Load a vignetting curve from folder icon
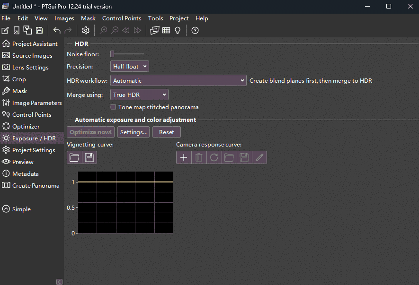 [x=74, y=157]
